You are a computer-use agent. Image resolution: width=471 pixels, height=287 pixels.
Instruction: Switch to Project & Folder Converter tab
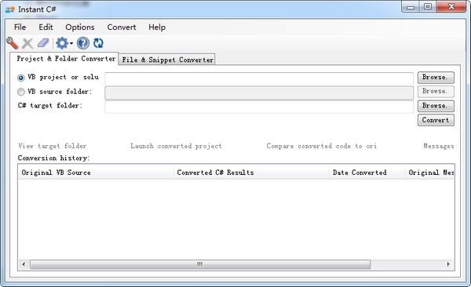[x=64, y=59]
